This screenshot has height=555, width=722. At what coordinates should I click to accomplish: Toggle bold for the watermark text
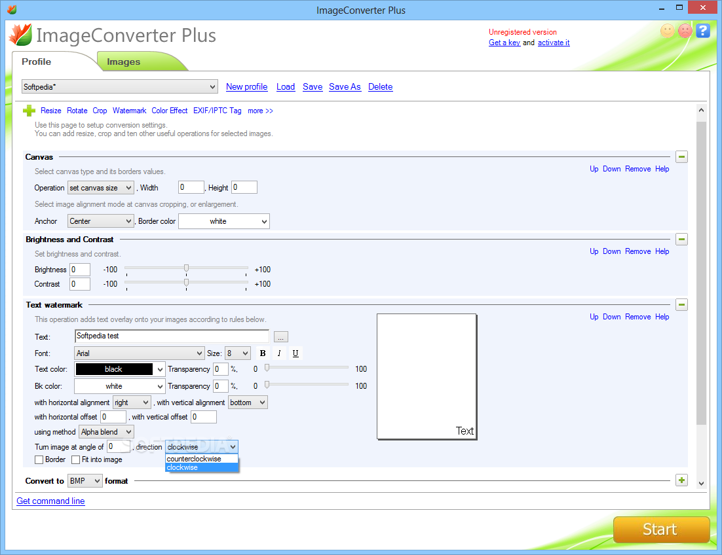point(263,353)
